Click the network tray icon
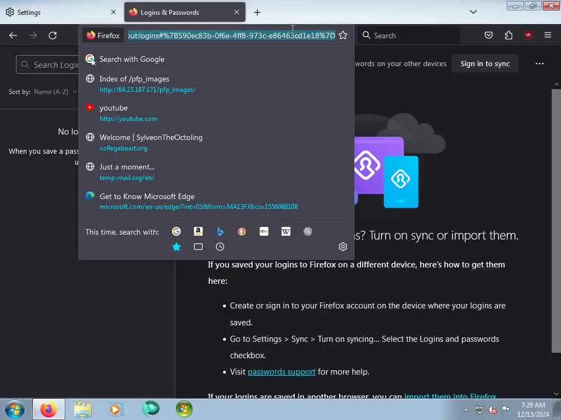The image size is (561, 420). (x=479, y=410)
